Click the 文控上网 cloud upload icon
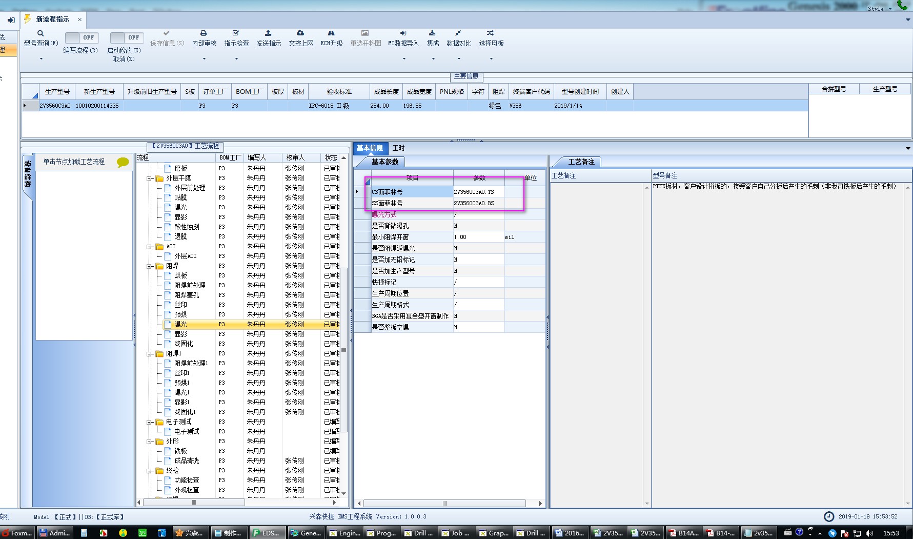This screenshot has height=539, width=913. (300, 33)
